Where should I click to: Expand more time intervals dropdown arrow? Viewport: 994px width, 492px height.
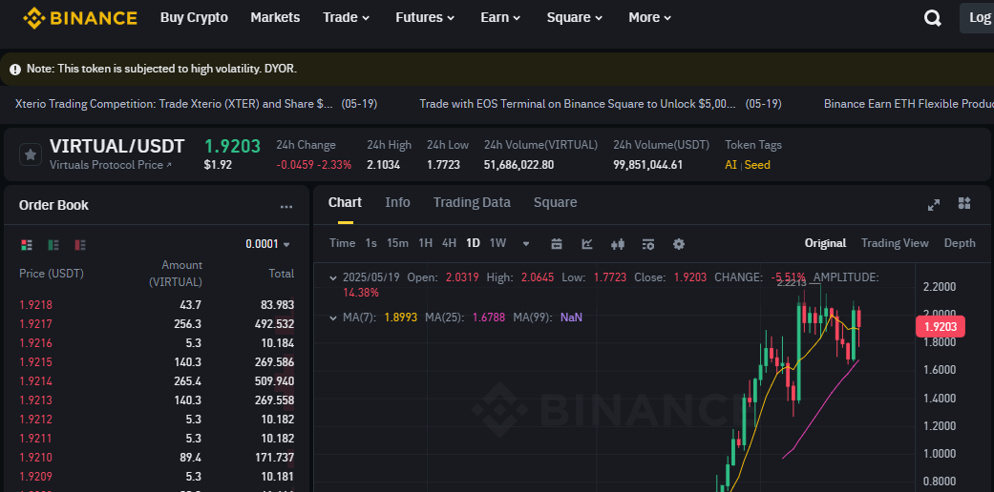525,243
